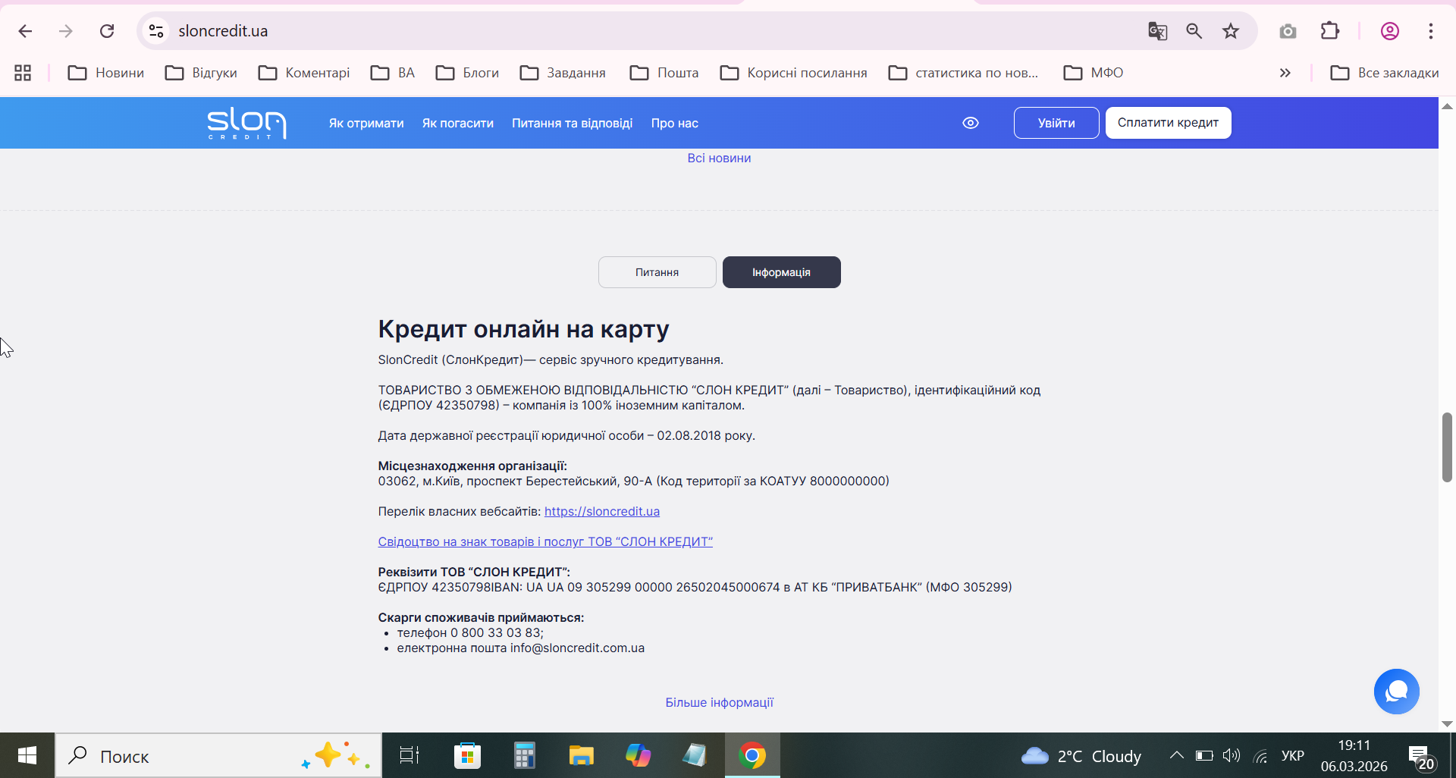Click the page vertical scrollbar thumb
Viewport: 1456px width, 778px height.
tap(1447, 447)
